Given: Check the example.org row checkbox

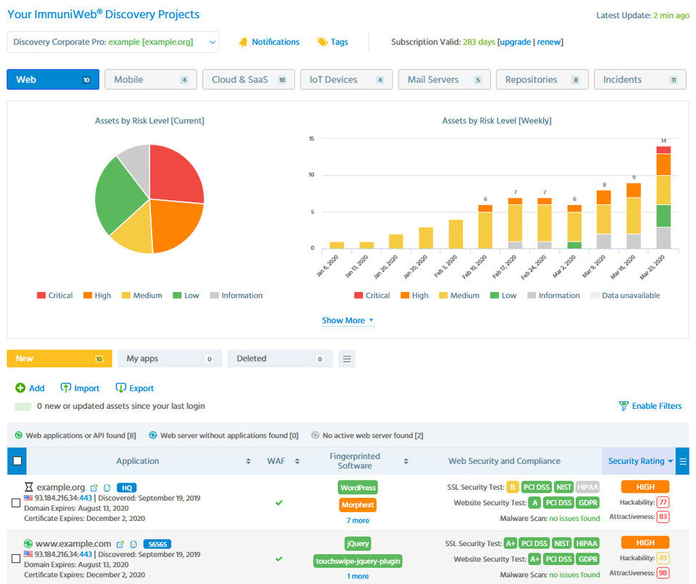Looking at the screenshot, I should tap(15, 503).
